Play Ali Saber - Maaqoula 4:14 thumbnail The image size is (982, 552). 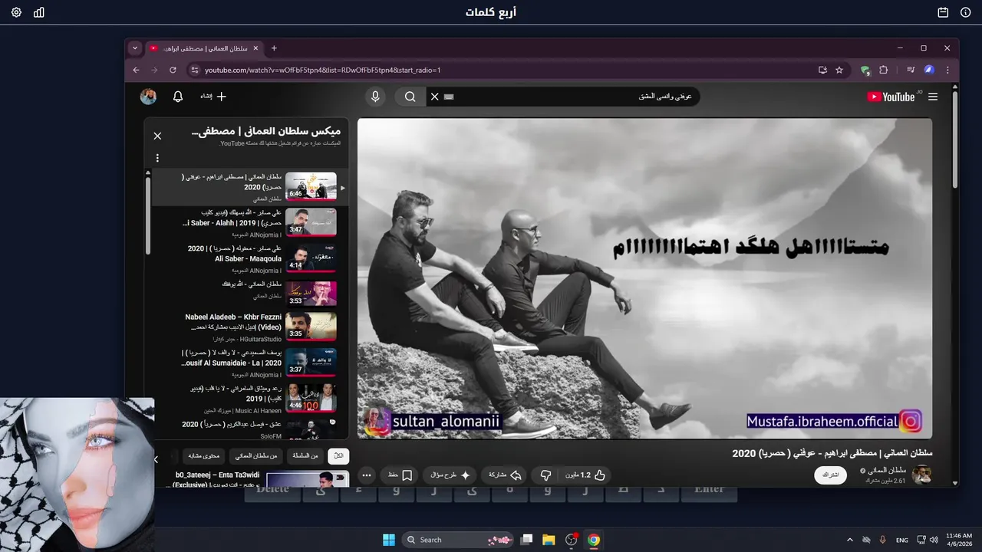click(x=311, y=257)
